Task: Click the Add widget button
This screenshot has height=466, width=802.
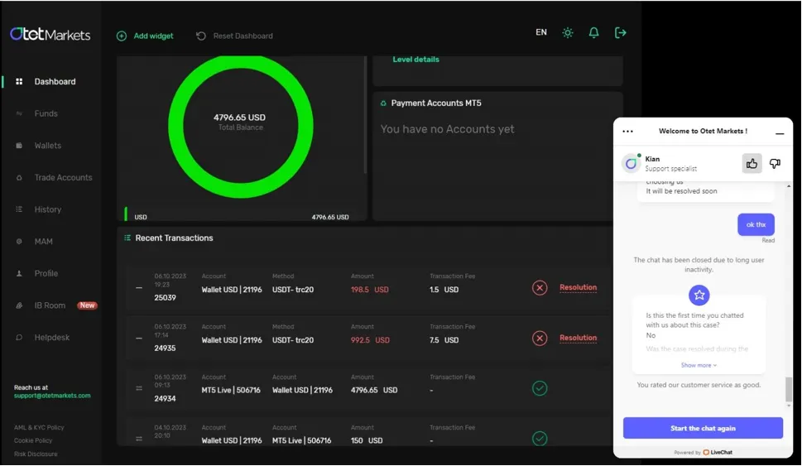Action: (145, 36)
